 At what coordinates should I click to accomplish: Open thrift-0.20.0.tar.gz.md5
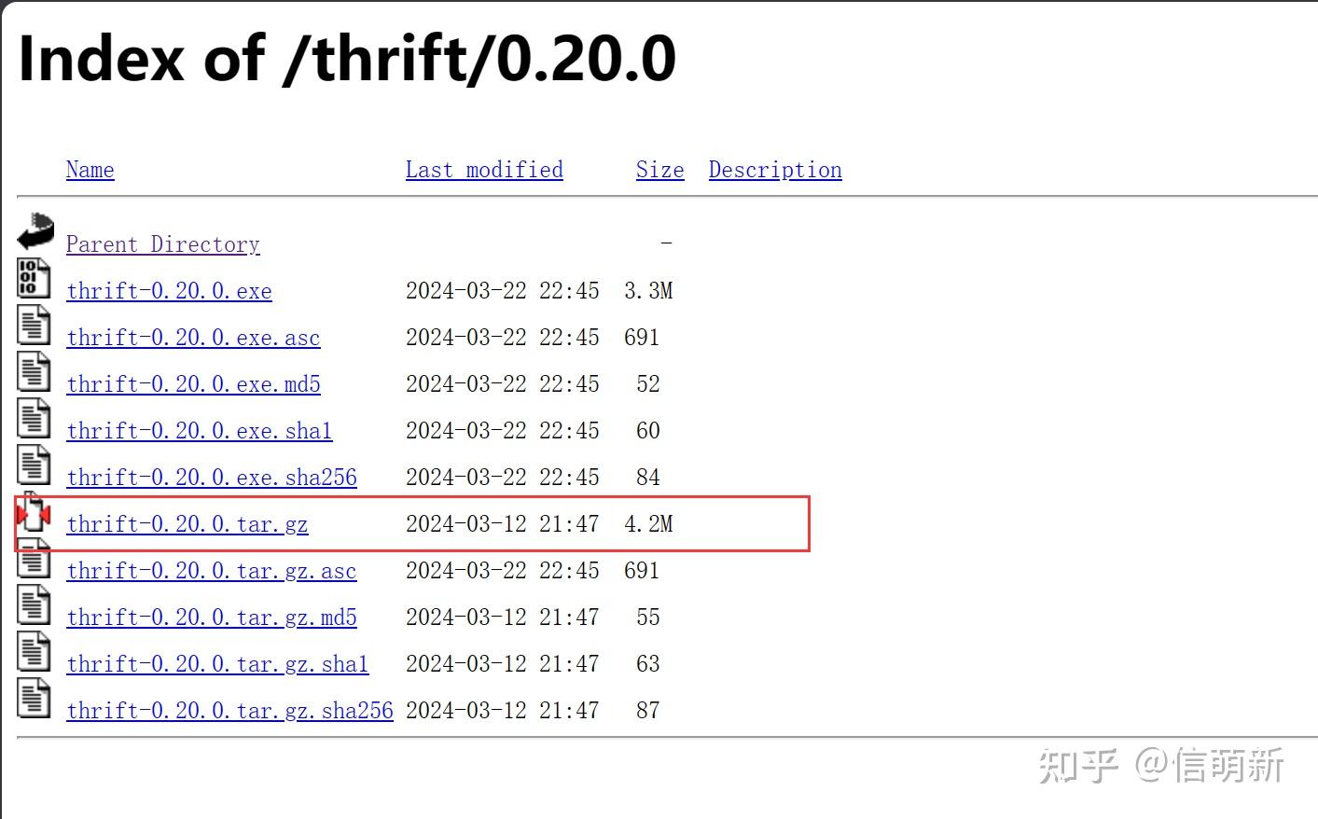click(x=212, y=618)
